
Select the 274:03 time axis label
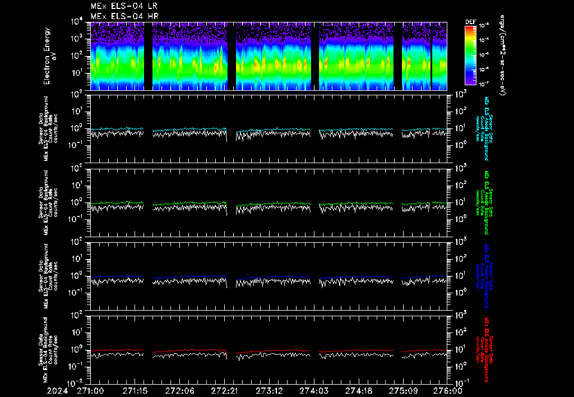click(x=314, y=390)
